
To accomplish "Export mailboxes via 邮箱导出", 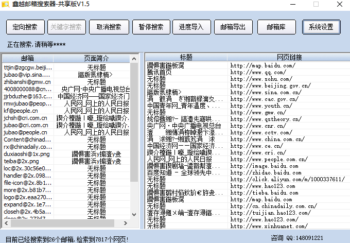I will coord(233,27).
